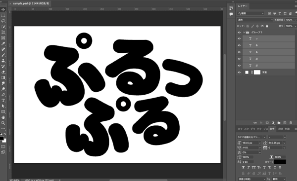This screenshot has height=181, width=297.
Task: Create new adjustment layer
Action: click(273, 123)
